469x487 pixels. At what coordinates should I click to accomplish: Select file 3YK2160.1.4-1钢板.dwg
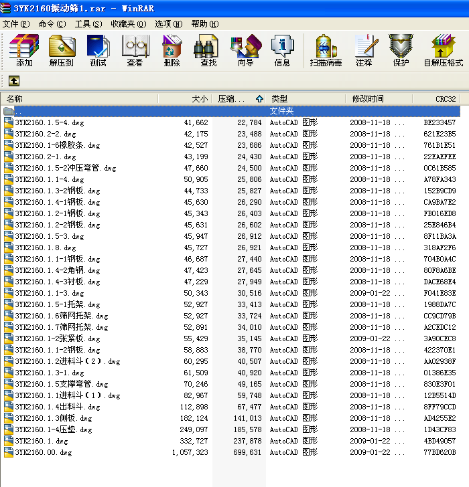tap(58, 202)
